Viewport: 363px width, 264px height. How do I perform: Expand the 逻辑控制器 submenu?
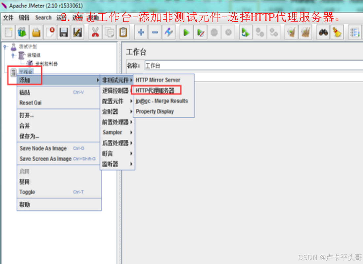click(117, 91)
